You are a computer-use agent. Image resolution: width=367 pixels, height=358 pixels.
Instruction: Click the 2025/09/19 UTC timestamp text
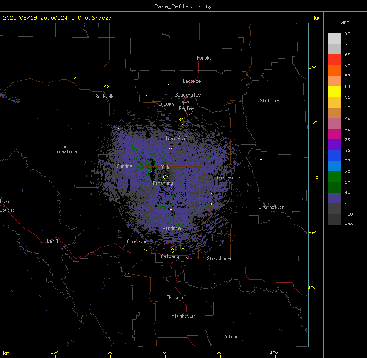57,17
